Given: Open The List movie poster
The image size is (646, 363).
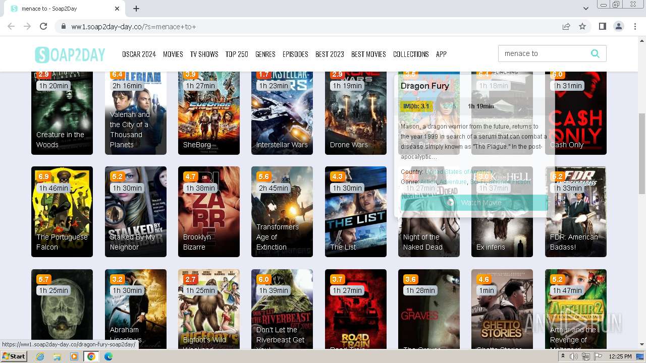Looking at the screenshot, I should point(356,212).
